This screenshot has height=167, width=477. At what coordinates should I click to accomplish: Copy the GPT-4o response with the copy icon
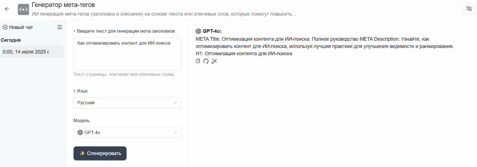198,61
